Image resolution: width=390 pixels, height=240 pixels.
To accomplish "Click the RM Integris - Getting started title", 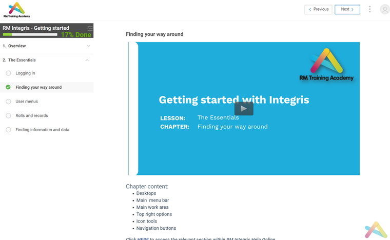I will pos(36,28).
